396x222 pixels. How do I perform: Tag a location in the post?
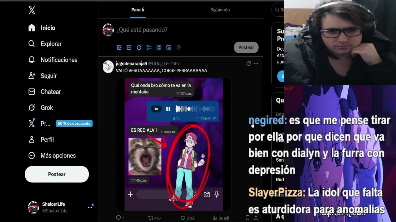click(179, 47)
